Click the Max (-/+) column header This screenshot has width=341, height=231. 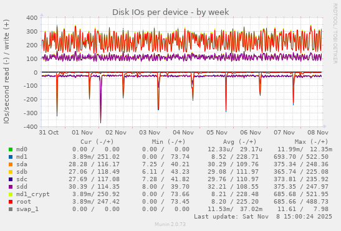(x=311, y=142)
